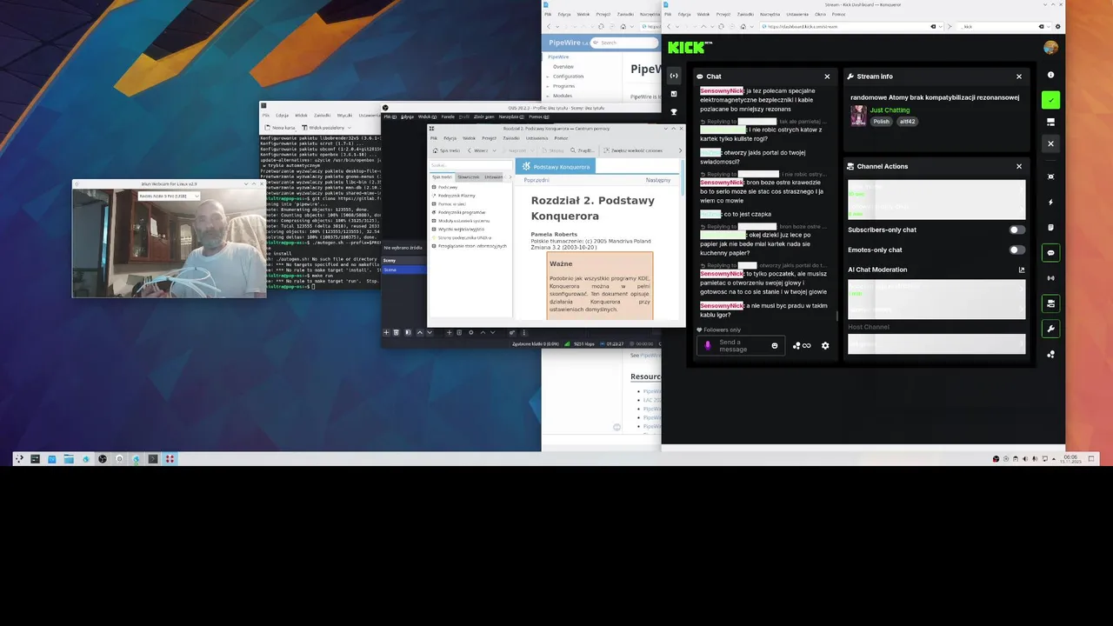1113x626 pixels.
Task: Open Pomoc menu in help center window
Action: [x=561, y=137]
